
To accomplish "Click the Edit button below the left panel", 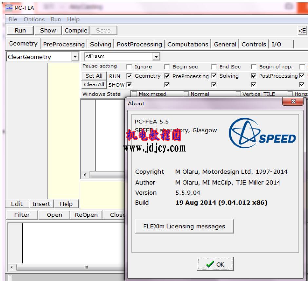I will 17,204.
